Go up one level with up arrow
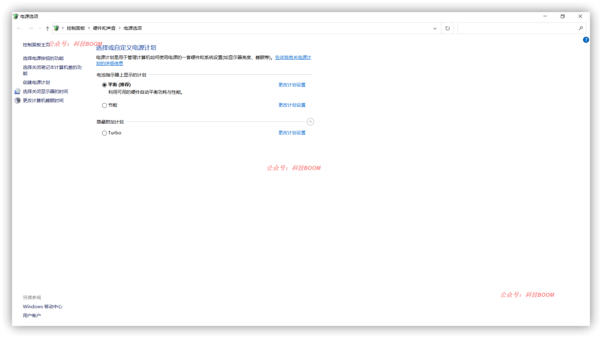The width and height of the screenshot is (602, 338). [x=47, y=28]
